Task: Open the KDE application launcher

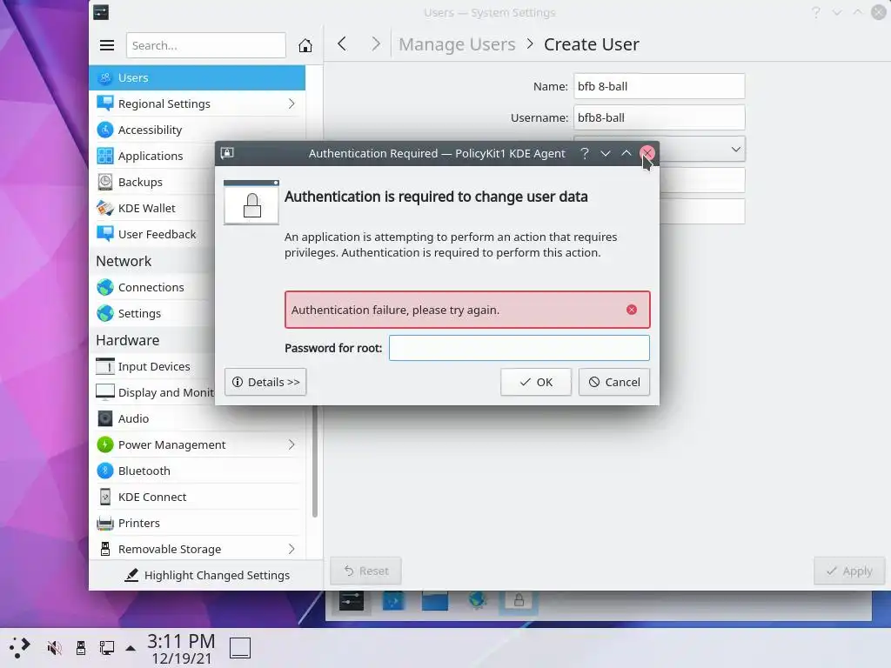Action: coord(20,647)
